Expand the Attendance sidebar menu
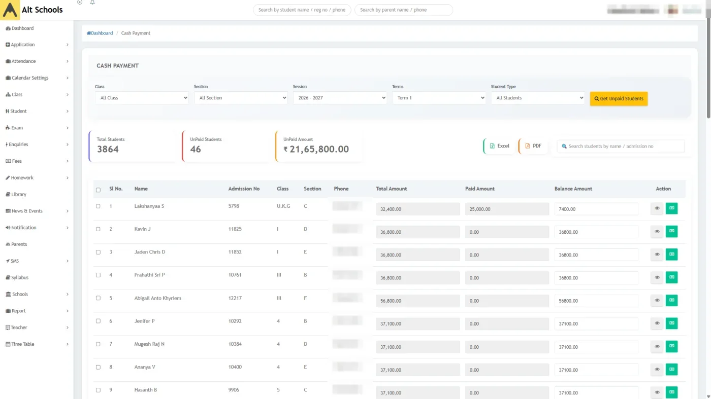711x399 pixels. point(37,61)
